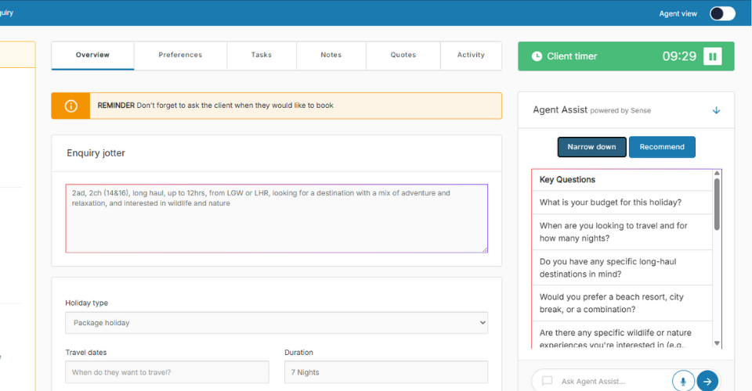The width and height of the screenshot is (752, 391).
Task: Focus the Travel dates input field
Action: 167,372
